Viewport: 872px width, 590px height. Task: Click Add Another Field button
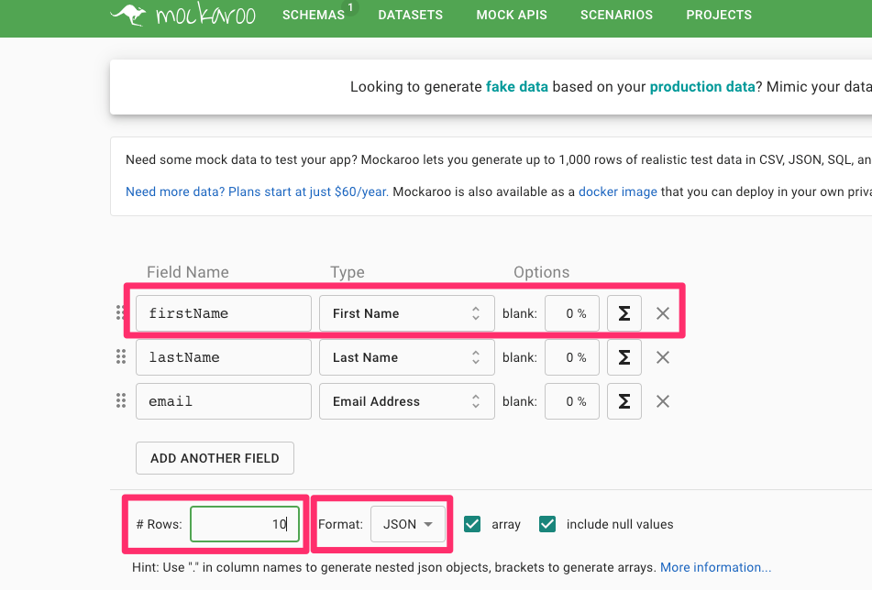(215, 458)
